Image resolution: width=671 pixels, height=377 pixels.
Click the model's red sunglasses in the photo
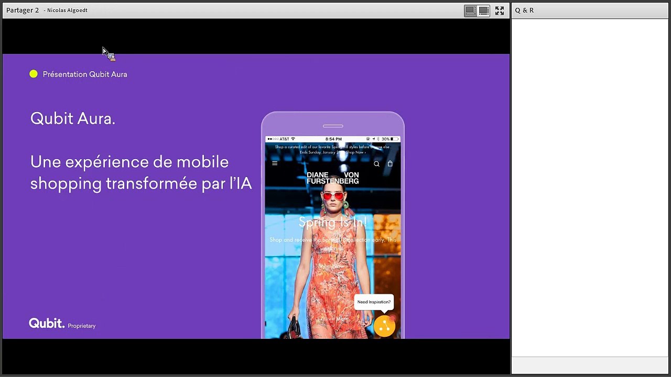point(333,196)
